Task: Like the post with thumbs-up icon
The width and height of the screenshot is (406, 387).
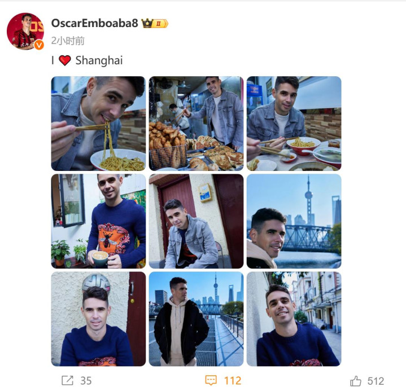Action: 356,381
